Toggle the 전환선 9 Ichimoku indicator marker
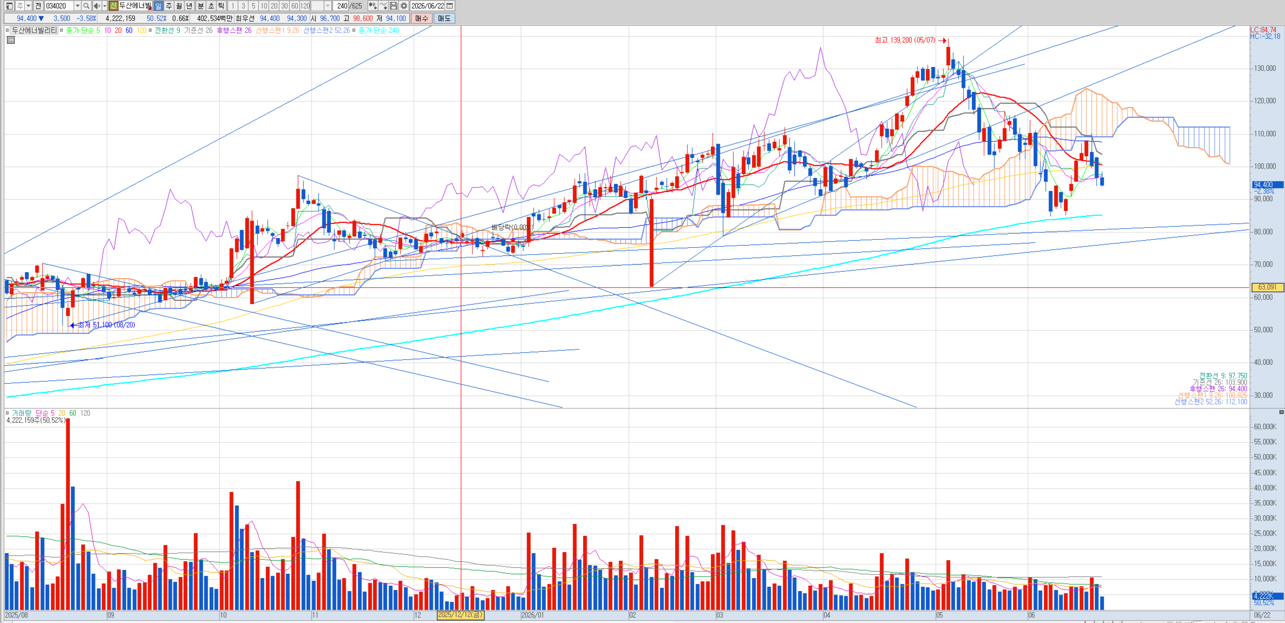Viewport: 1285px width, 623px height. pos(150,30)
